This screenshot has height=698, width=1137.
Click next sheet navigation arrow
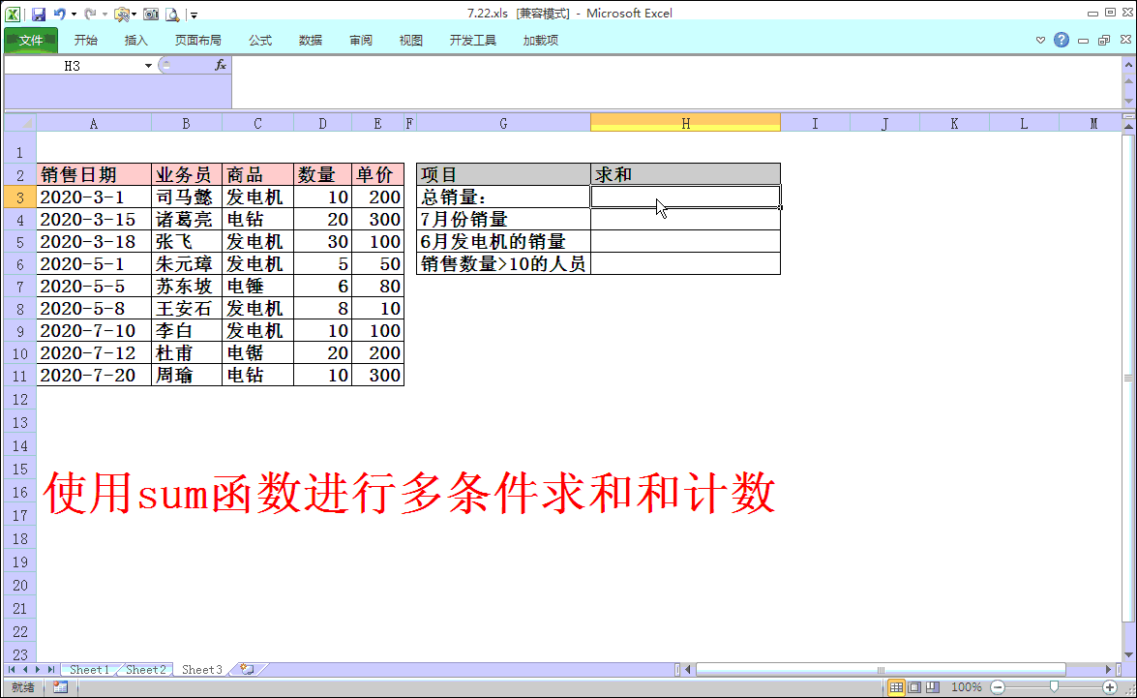pyautogui.click(x=38, y=670)
